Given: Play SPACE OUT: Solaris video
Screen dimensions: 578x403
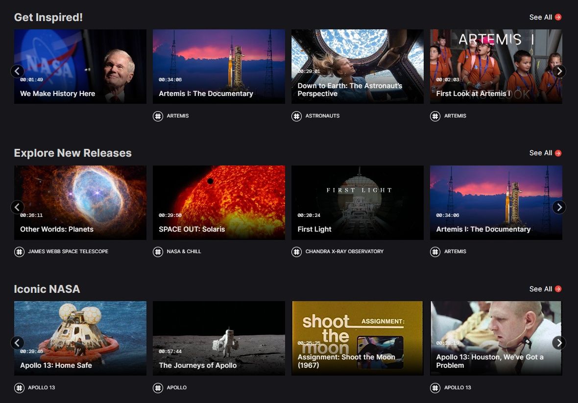Looking at the screenshot, I should pyautogui.click(x=218, y=203).
